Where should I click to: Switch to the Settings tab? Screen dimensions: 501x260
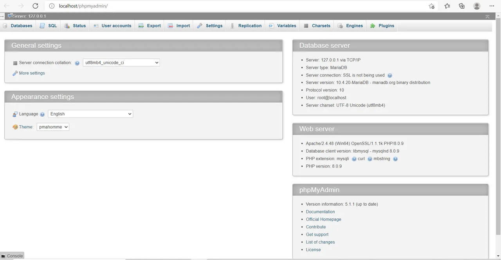click(x=209, y=26)
